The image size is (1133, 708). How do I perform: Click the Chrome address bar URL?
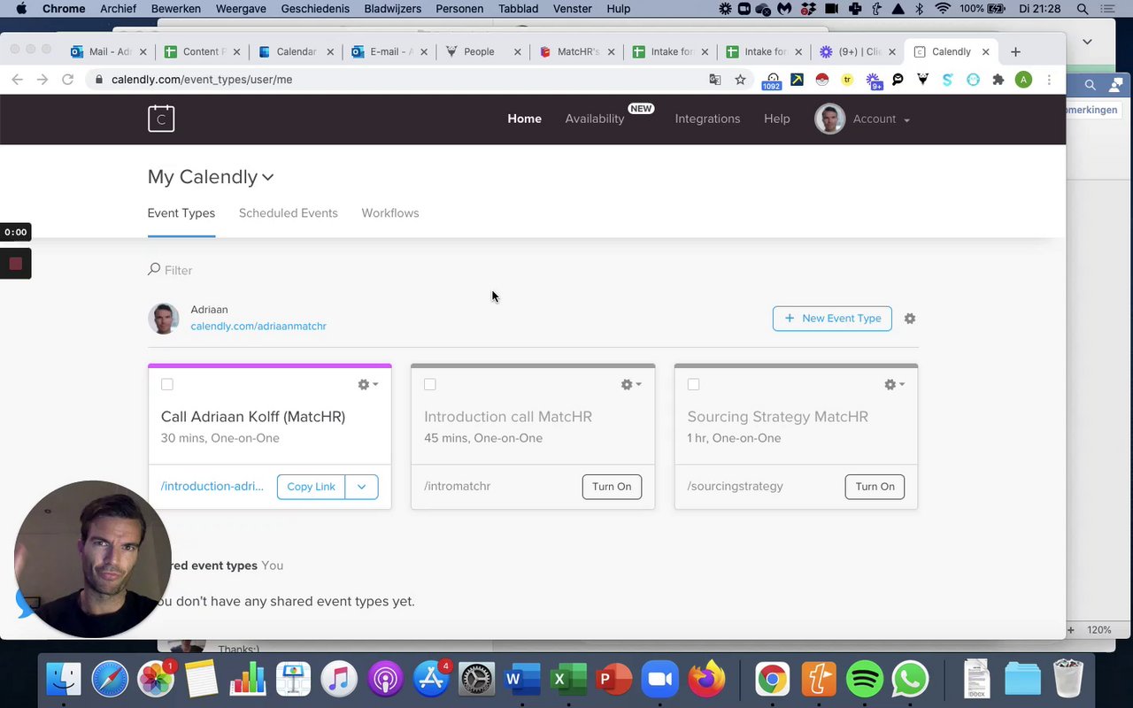[202, 80]
